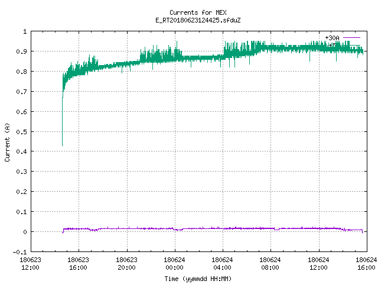The height and width of the screenshot is (284, 378).
Task: Click the x-axis tick label "180624 12:00"
Action: 318,264
